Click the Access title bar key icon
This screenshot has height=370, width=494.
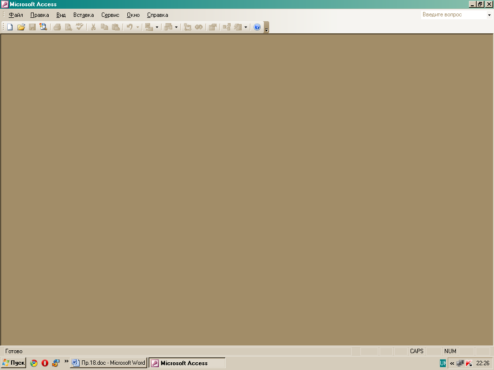[x=5, y=4]
